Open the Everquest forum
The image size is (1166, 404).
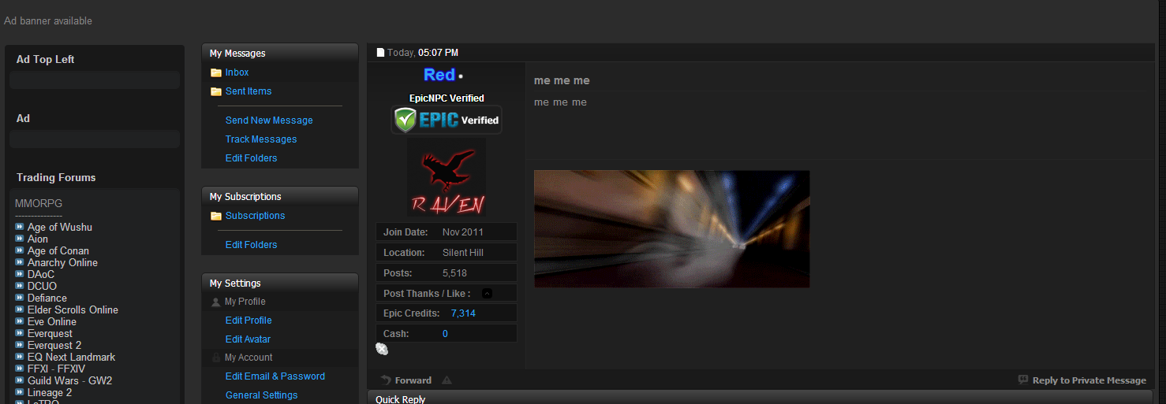[50, 333]
